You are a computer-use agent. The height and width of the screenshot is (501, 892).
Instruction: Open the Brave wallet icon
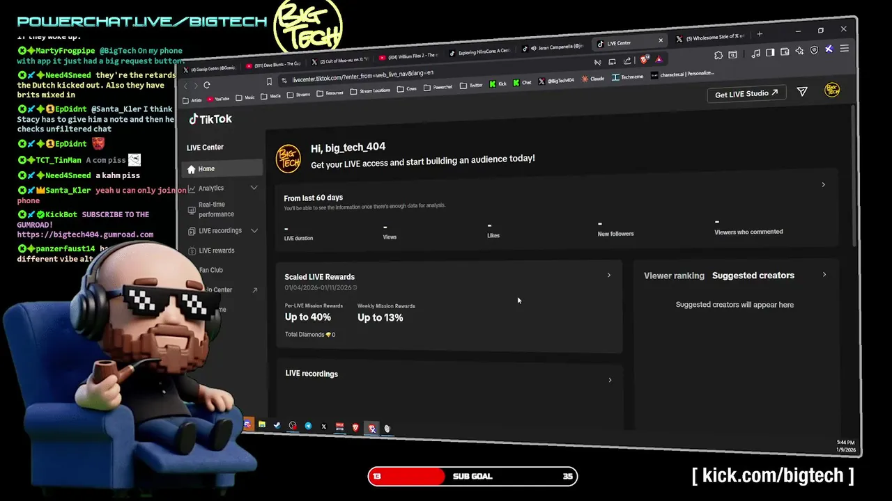[785, 51]
